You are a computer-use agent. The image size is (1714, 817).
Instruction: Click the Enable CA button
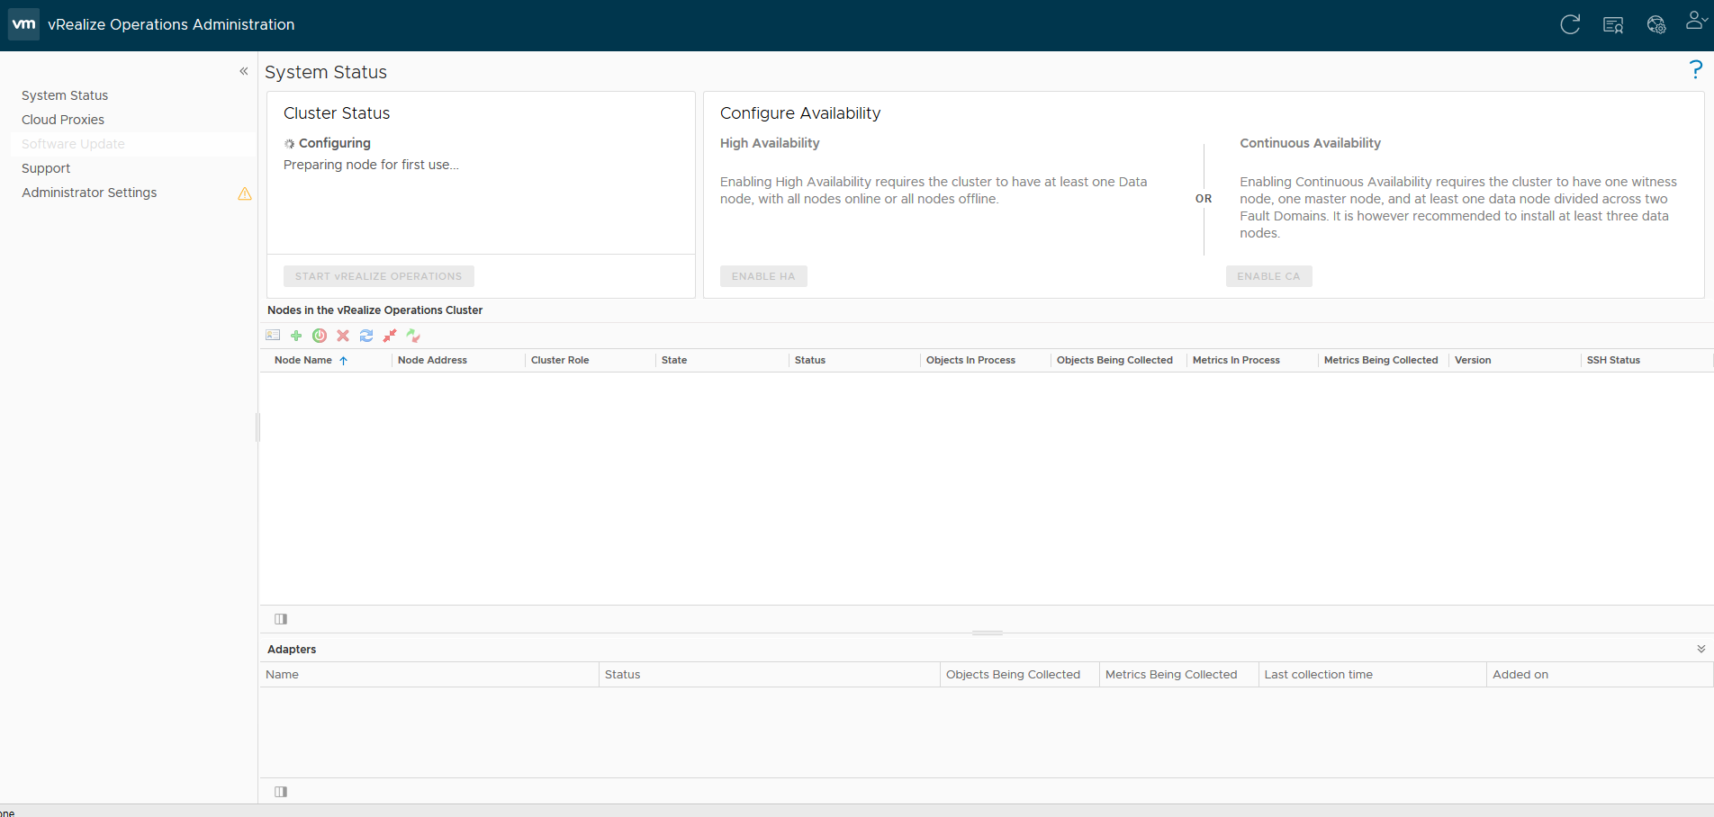click(x=1268, y=276)
